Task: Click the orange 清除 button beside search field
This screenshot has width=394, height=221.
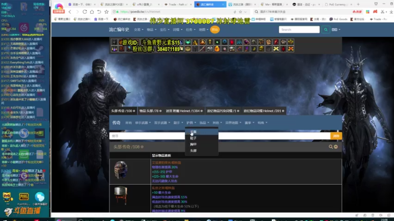Action: 336,136
